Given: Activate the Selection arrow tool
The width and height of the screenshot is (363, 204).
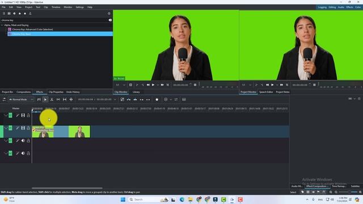Looking at the screenshot, I should (x=45, y=100).
